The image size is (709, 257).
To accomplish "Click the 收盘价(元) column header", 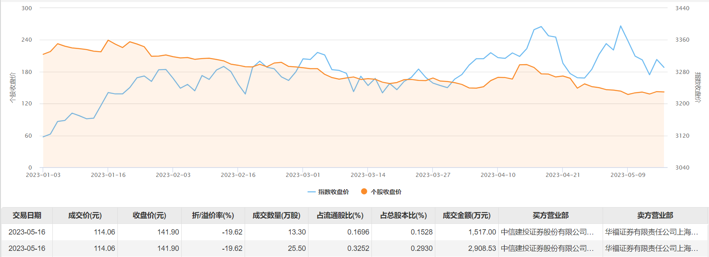I will (149, 215).
